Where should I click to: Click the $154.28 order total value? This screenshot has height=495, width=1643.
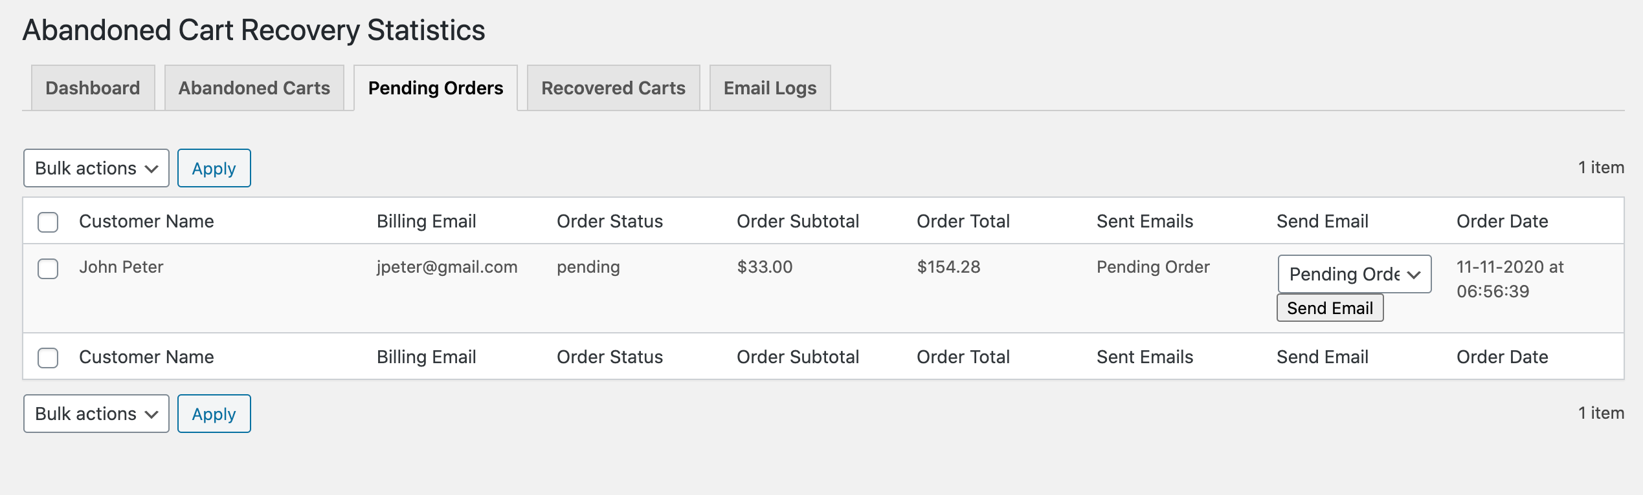948,267
